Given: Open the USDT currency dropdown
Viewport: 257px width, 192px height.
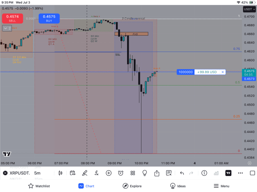Looking at the screenshot, I should [249, 9].
